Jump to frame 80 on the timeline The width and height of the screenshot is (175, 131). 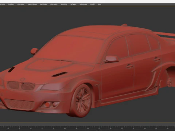pyautogui.click(x=156, y=128)
